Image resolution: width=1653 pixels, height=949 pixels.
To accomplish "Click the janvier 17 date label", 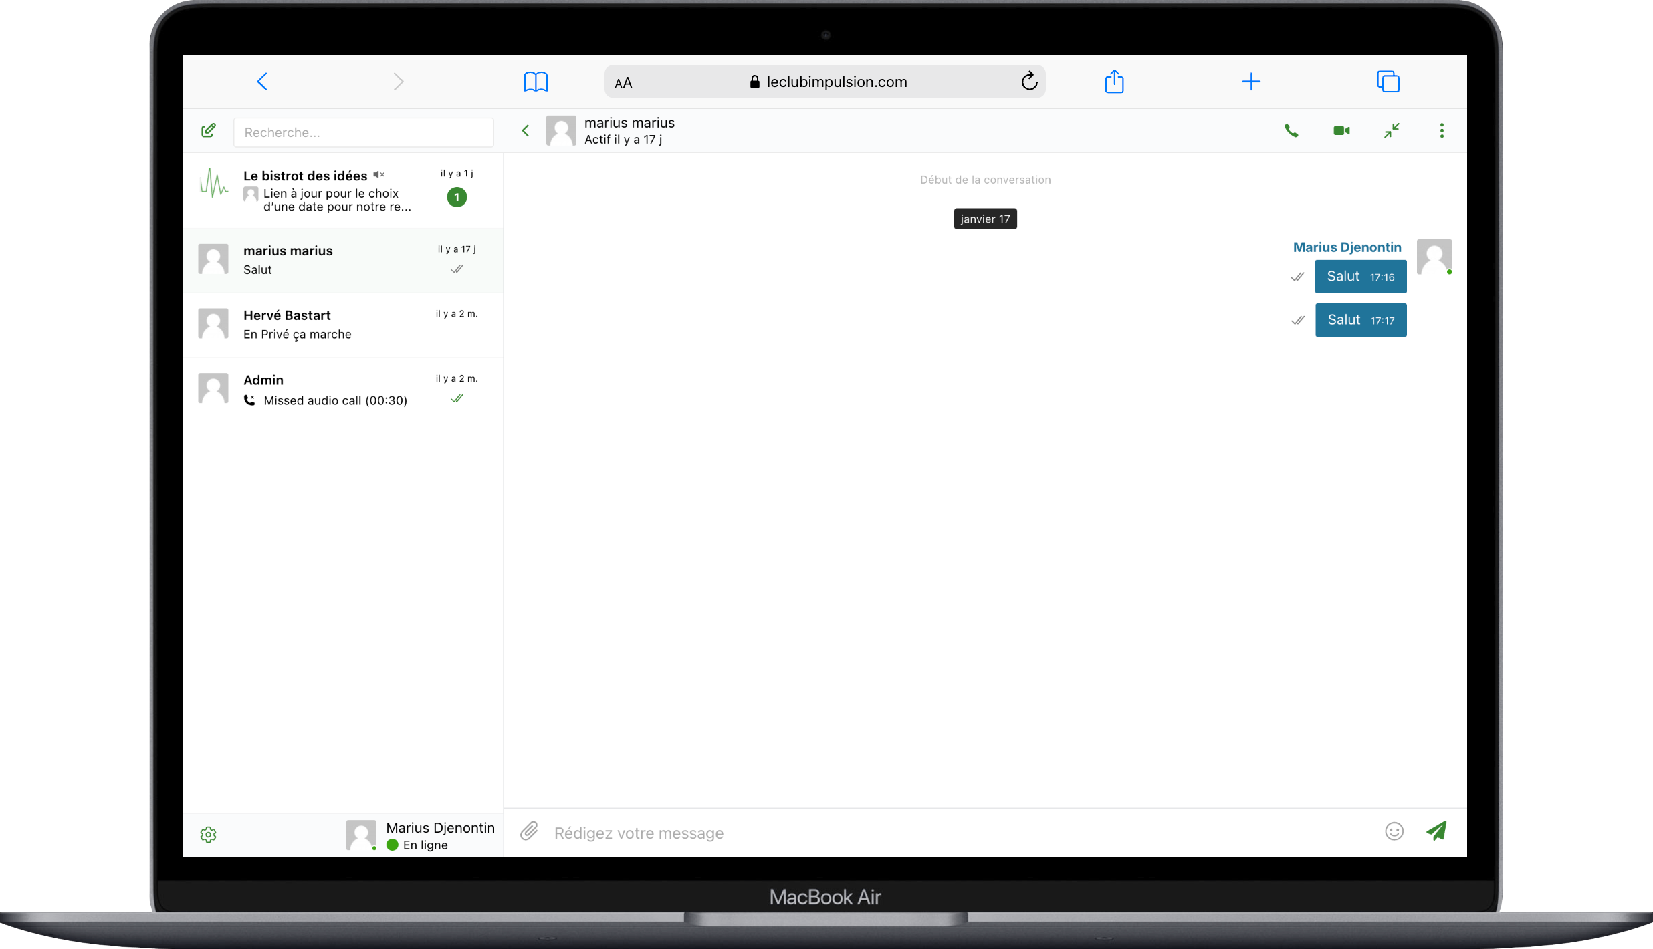I will (985, 219).
